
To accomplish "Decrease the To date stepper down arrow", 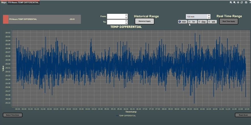I will pos(126,23).
